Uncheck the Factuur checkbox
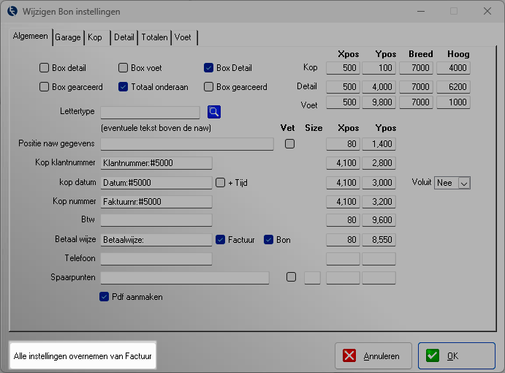Image resolution: width=505 pixels, height=373 pixels. pos(221,240)
